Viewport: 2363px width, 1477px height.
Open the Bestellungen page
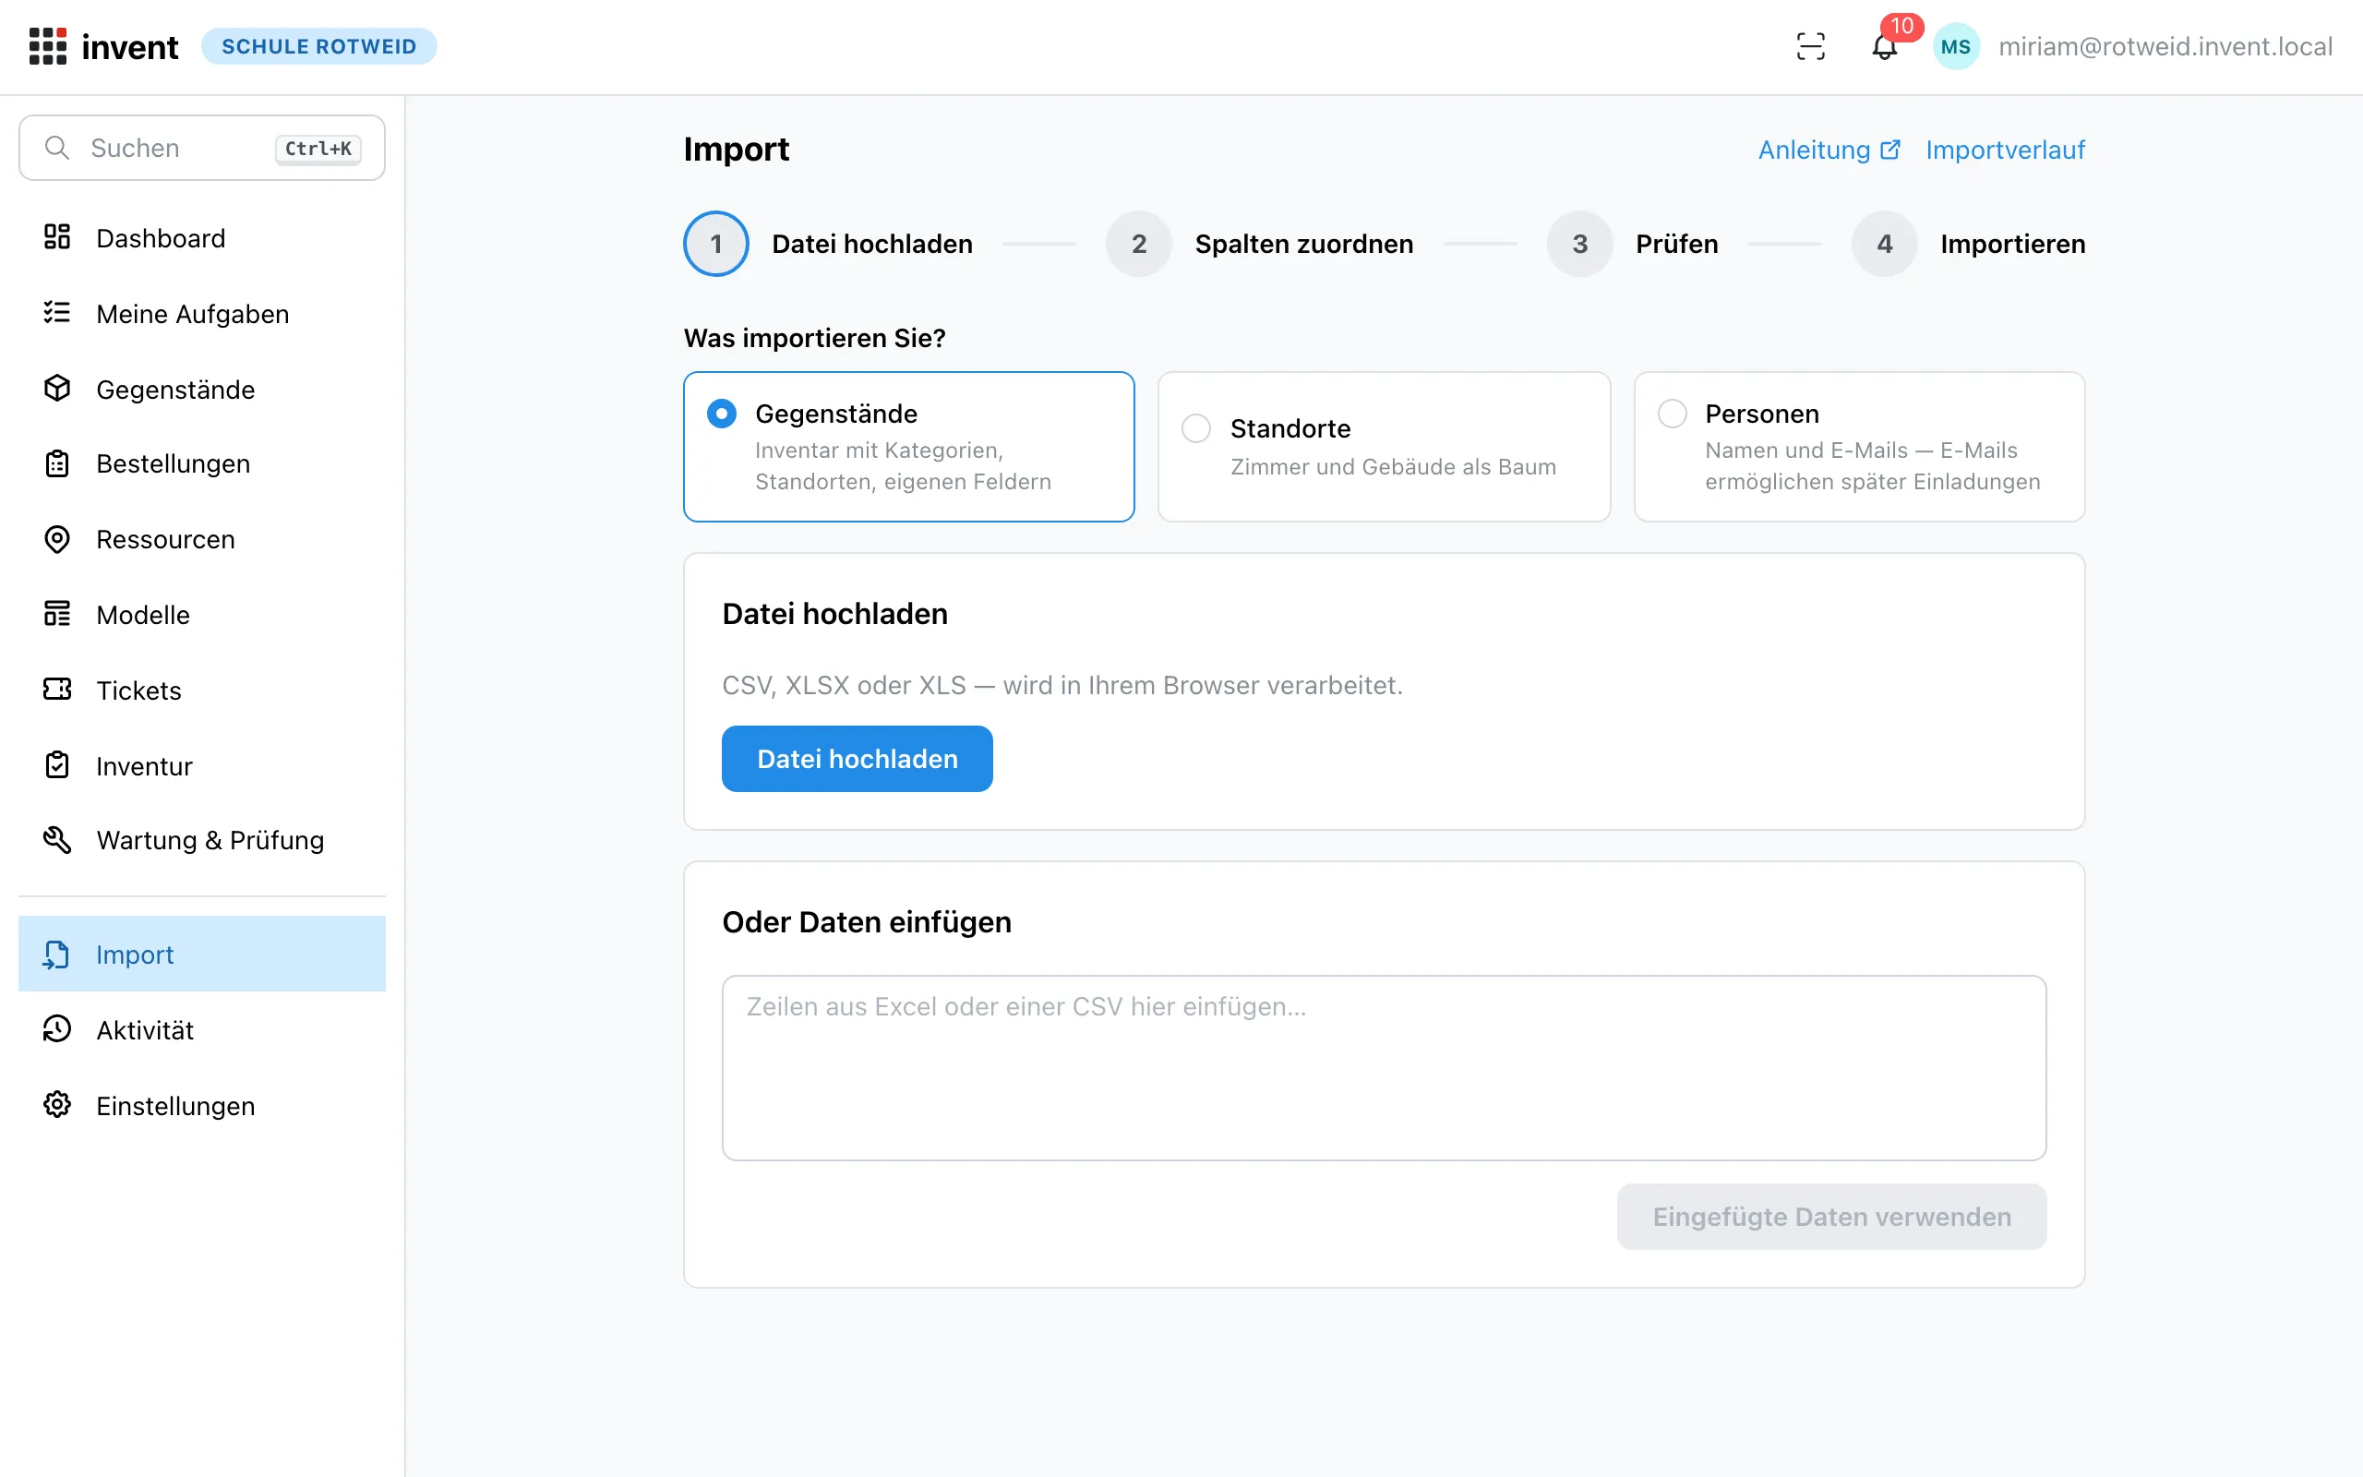coord(202,464)
